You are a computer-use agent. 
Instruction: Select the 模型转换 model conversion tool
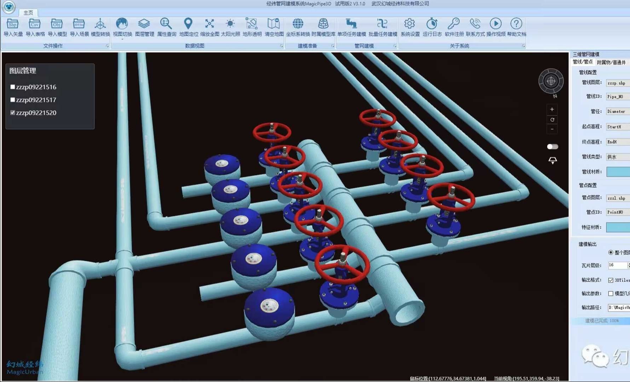click(100, 27)
